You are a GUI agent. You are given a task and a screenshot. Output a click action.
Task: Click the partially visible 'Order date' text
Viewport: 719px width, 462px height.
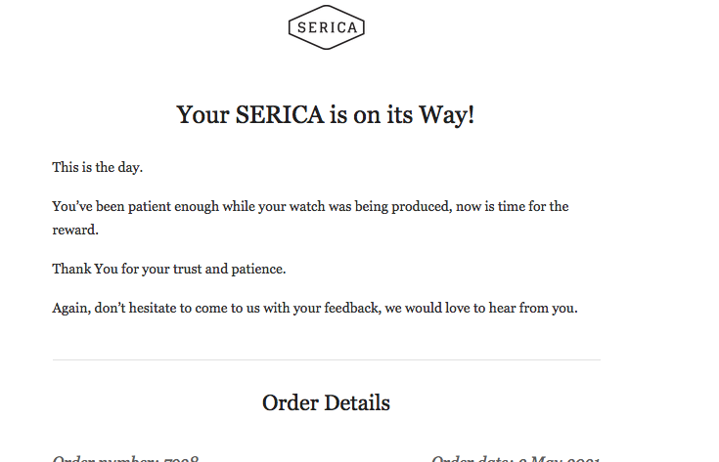pyautogui.click(x=516, y=458)
